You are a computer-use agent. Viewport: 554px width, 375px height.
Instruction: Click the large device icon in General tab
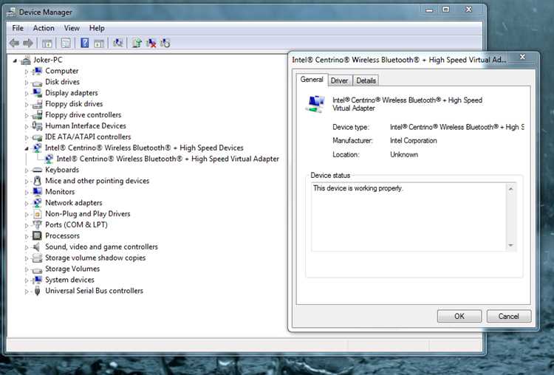[x=315, y=104]
